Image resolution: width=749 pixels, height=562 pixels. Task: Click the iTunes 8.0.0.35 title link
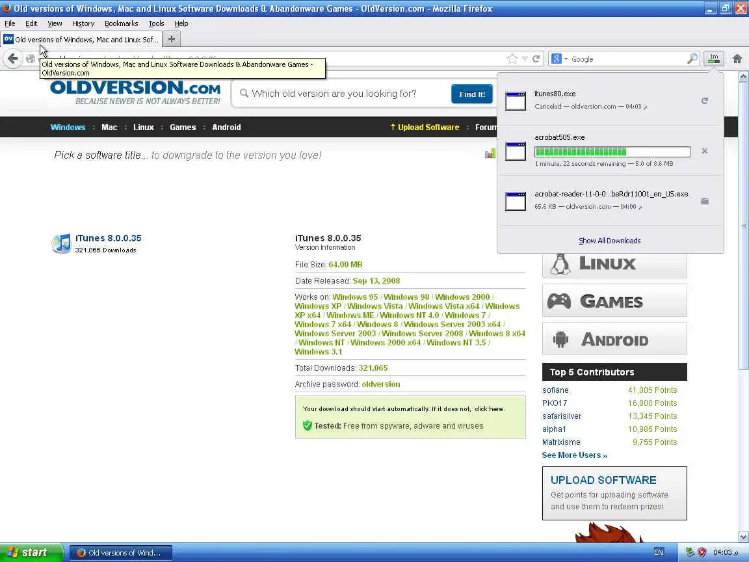[109, 238]
